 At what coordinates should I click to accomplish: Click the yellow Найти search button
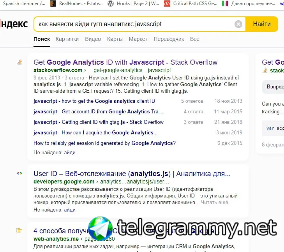[262, 24]
